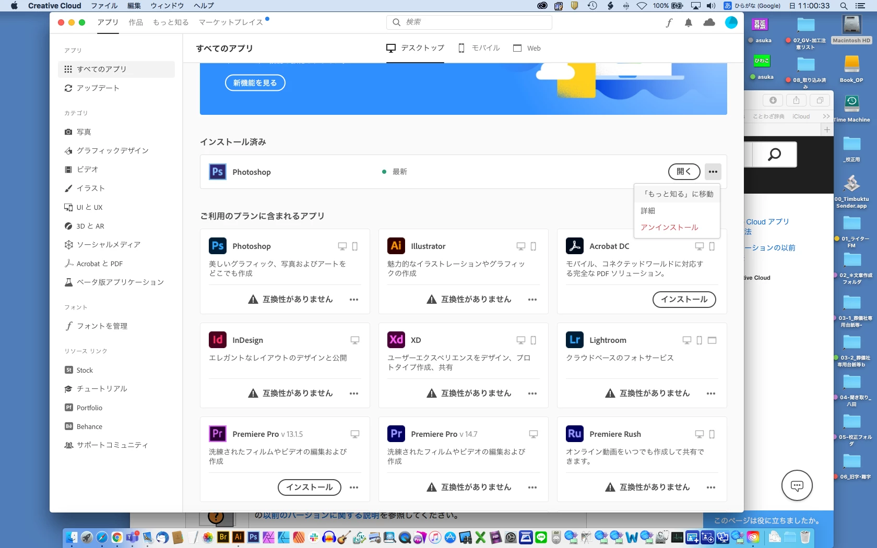Switch to 作品 tab
Image resolution: width=877 pixels, height=548 pixels.
136,22
